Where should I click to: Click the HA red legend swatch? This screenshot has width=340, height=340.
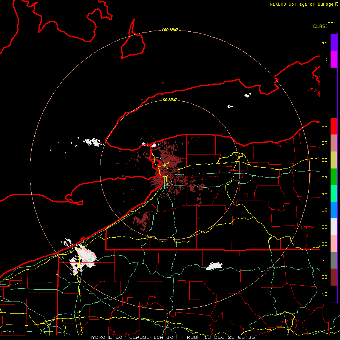pos(334,126)
